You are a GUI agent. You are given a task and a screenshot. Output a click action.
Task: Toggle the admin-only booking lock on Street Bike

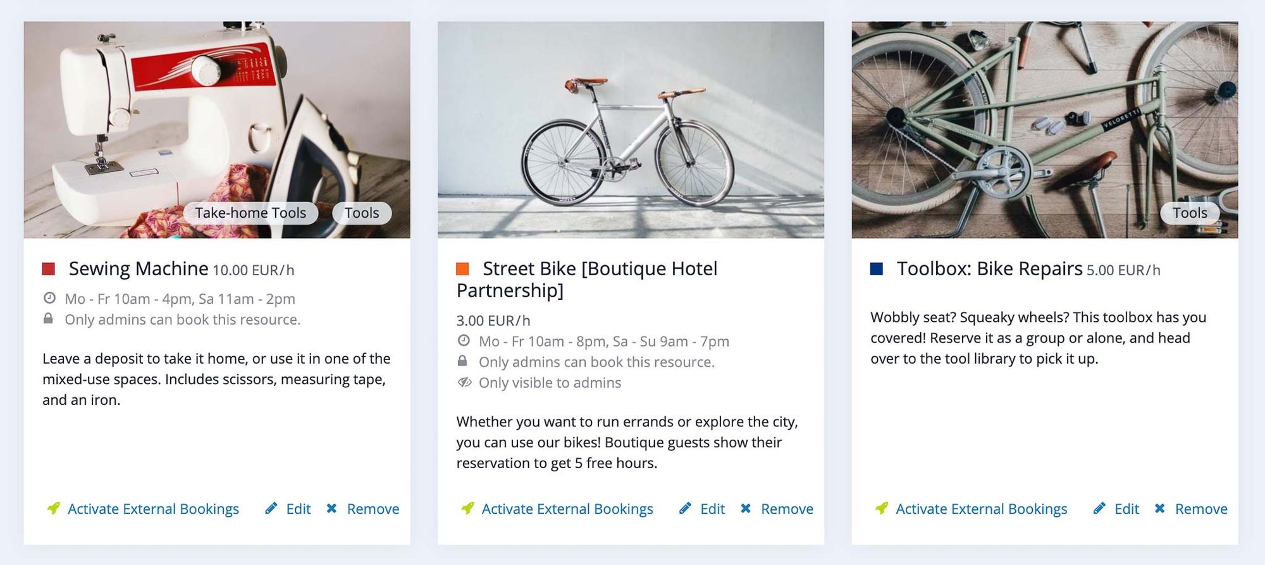point(464,362)
